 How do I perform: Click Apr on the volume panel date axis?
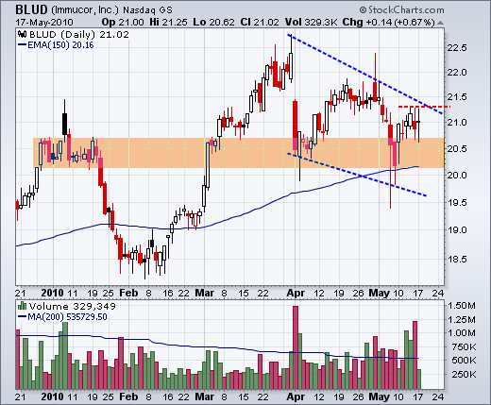tap(296, 397)
